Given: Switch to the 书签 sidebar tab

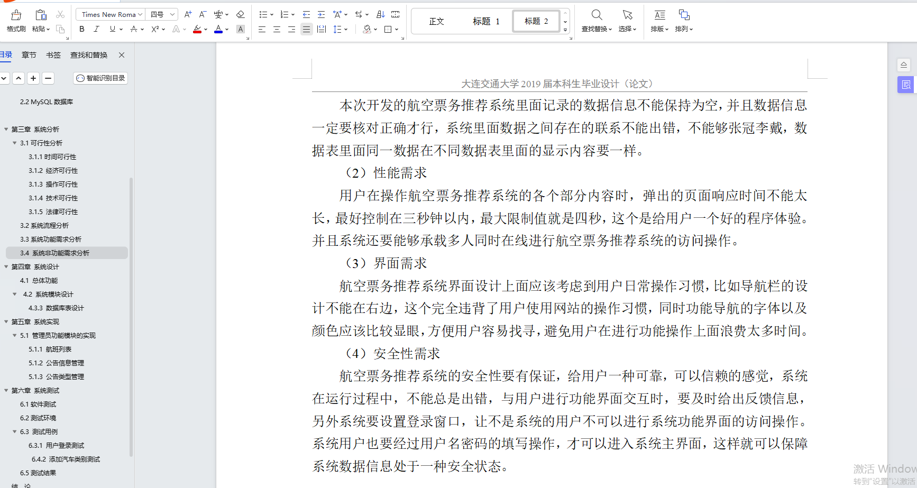Looking at the screenshot, I should [x=53, y=54].
